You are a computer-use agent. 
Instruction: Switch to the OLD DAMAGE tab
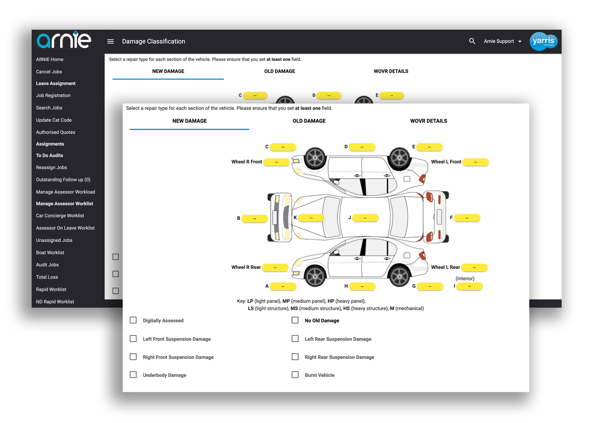[x=309, y=121]
